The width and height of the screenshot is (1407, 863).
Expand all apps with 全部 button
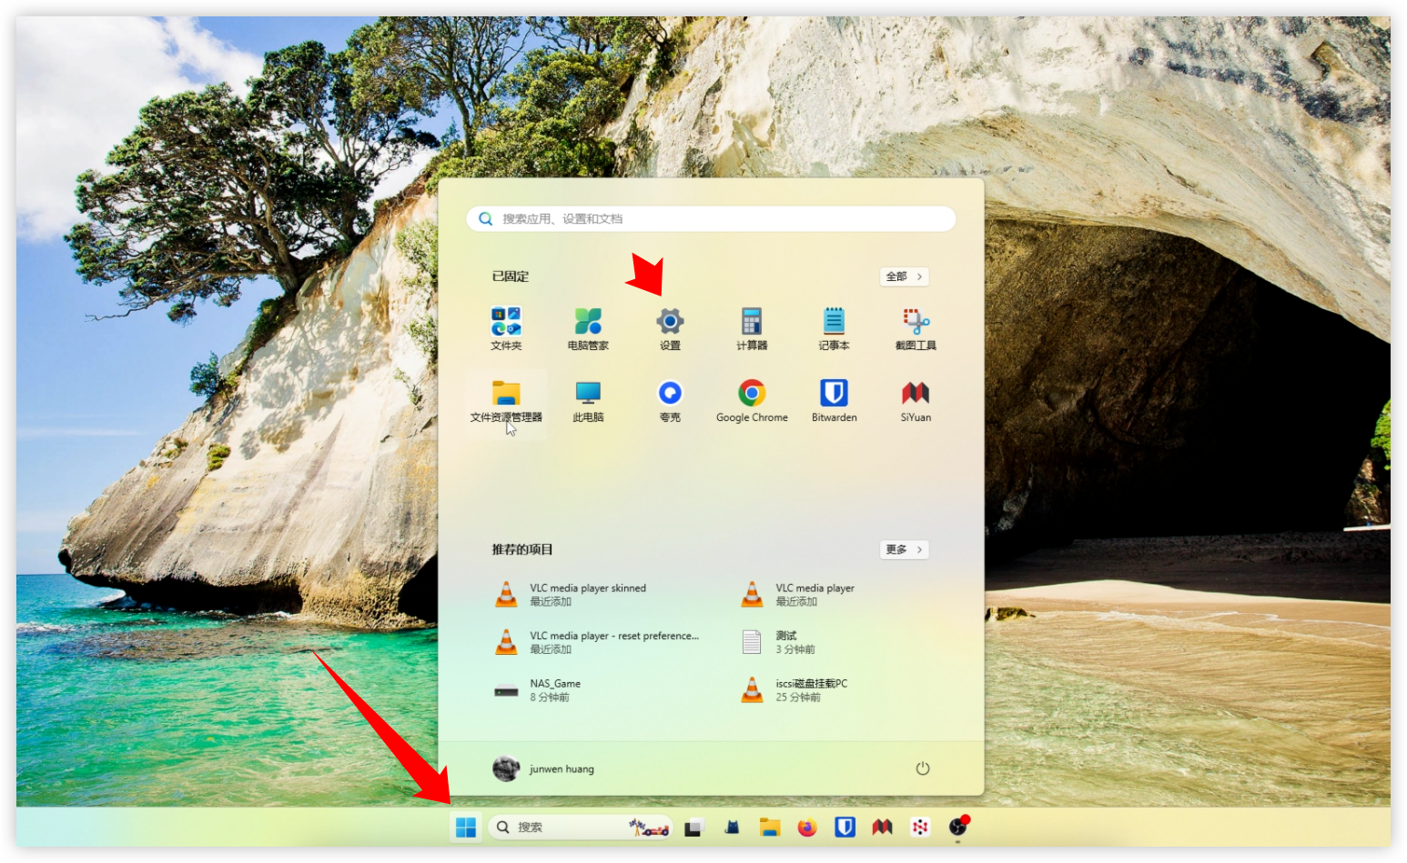pyautogui.click(x=904, y=276)
